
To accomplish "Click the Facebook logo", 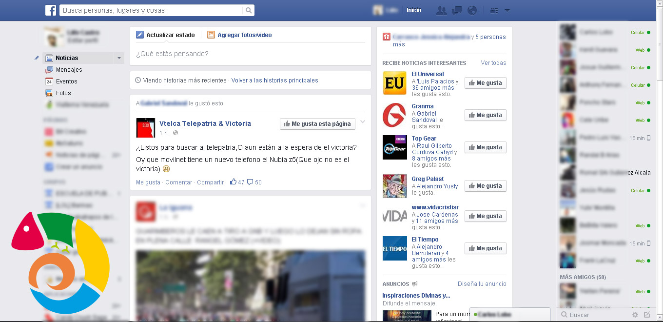I will point(51,10).
